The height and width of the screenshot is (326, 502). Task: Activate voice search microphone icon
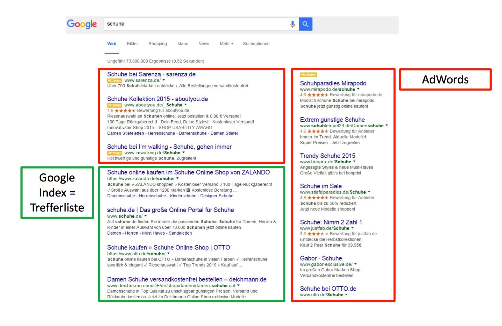[x=293, y=24]
